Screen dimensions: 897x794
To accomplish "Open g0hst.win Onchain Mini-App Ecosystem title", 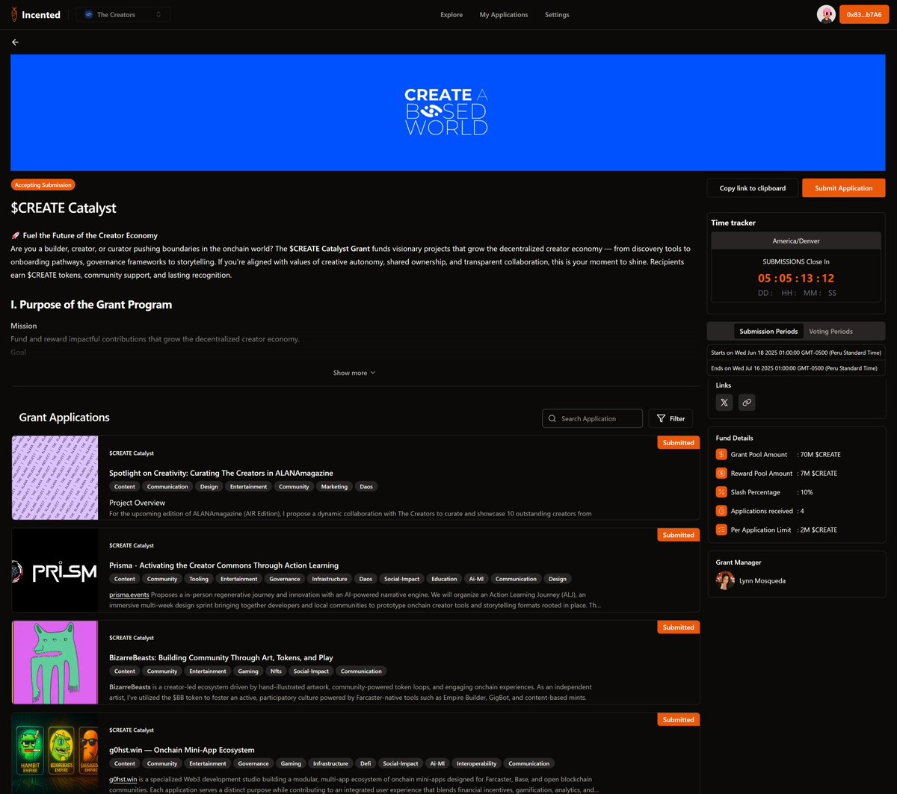I will pos(182,750).
